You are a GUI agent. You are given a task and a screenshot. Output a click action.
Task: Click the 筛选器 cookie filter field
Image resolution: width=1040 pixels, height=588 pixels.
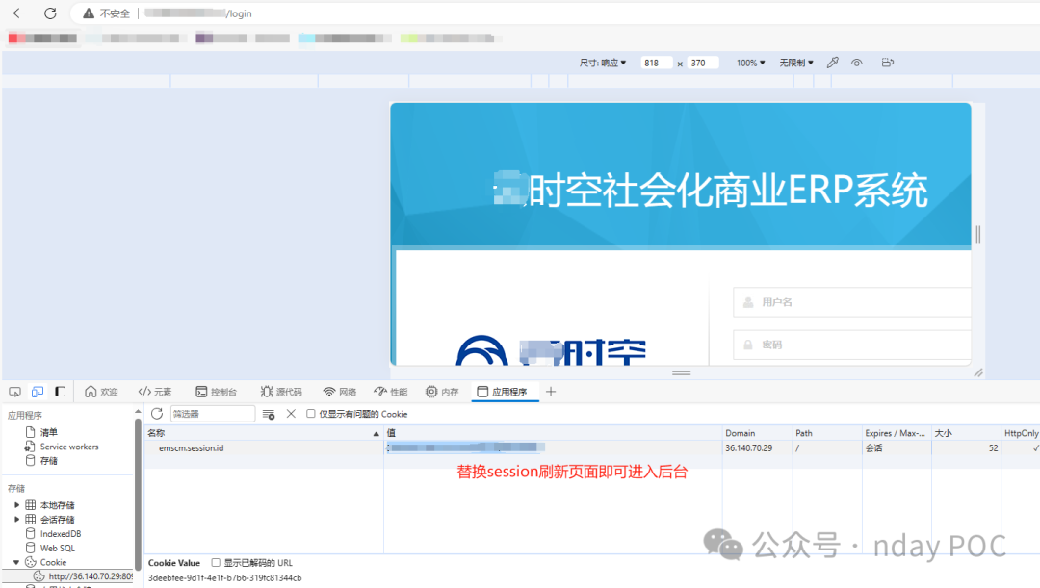(x=212, y=414)
